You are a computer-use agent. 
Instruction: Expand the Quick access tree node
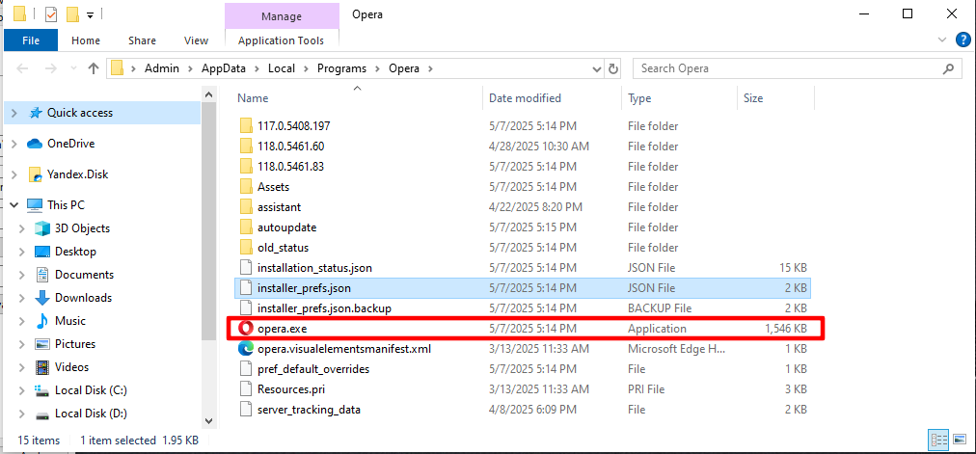coord(14,113)
